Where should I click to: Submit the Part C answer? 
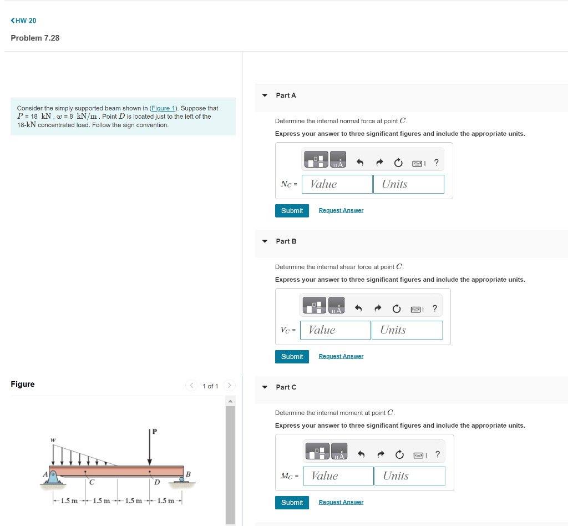point(292,503)
